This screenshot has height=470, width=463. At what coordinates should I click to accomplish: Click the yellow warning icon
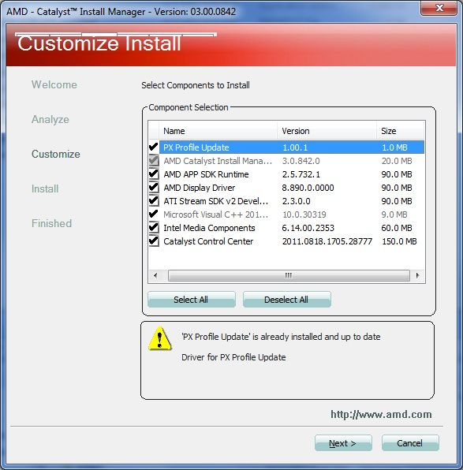point(160,339)
